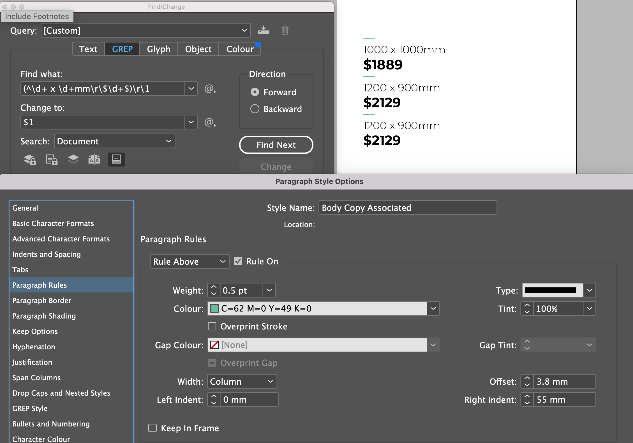
Task: Toggle Include Parent Pages icon
Action: tap(94, 160)
